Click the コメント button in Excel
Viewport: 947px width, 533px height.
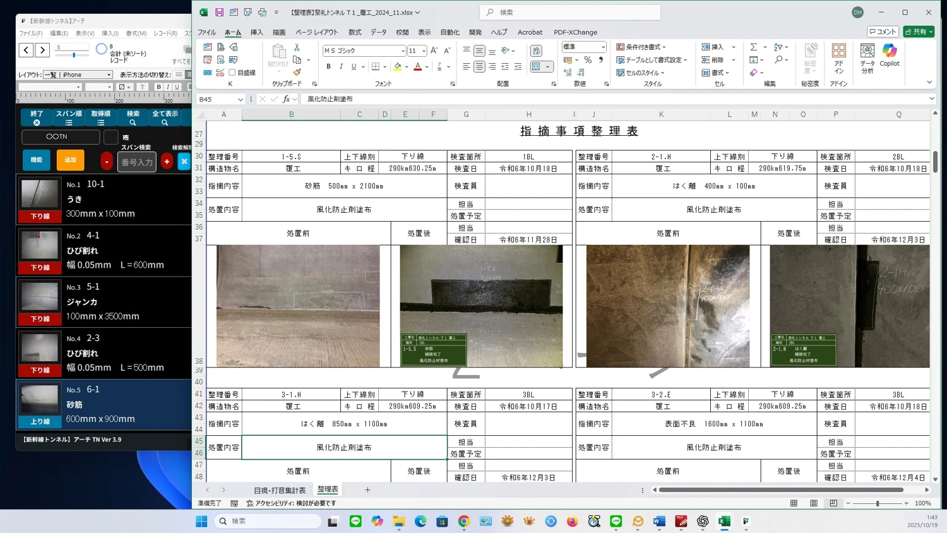point(883,32)
